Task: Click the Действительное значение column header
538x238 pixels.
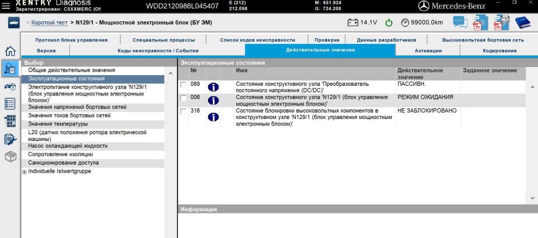Action: [428, 73]
